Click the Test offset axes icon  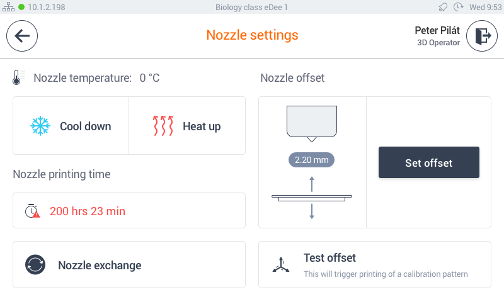point(281,265)
